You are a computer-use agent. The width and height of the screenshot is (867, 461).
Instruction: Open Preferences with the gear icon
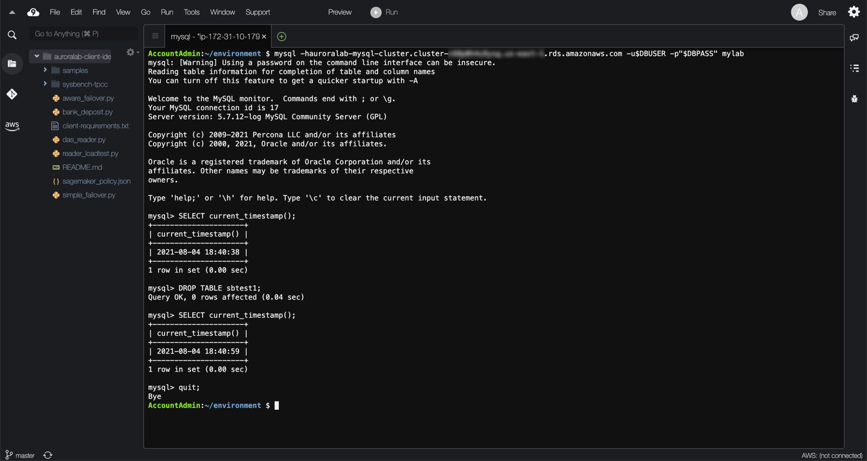coord(854,12)
